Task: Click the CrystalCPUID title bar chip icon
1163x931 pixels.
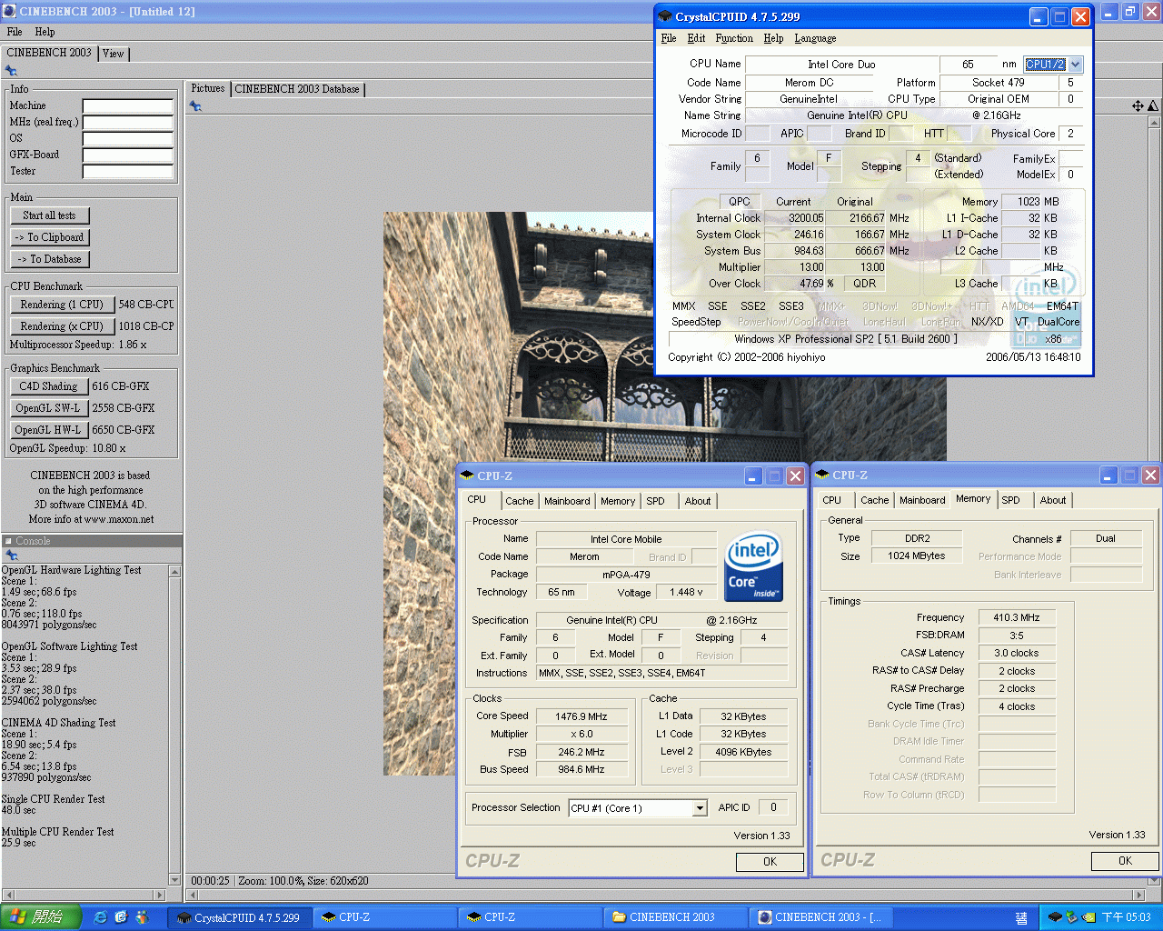Action: tap(665, 16)
